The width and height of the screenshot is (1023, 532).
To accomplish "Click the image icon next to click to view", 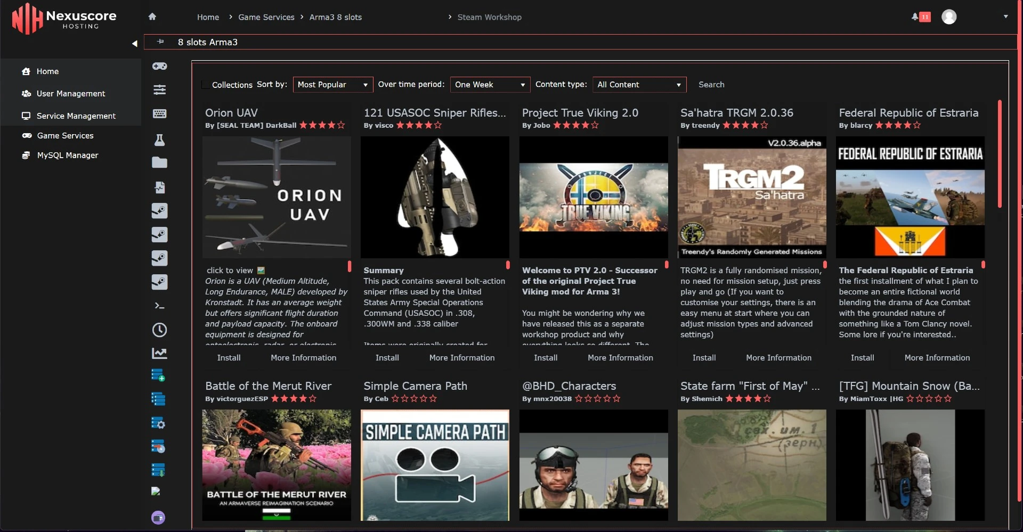I will point(261,271).
